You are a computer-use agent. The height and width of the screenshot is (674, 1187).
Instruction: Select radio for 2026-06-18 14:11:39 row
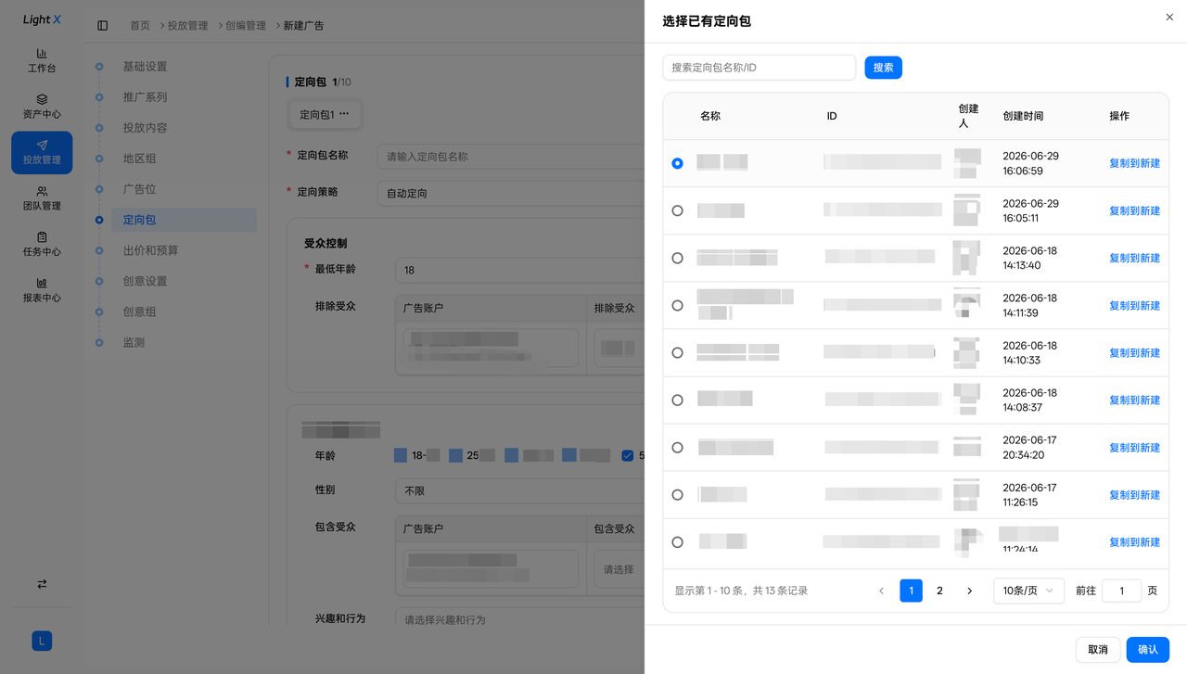677,305
